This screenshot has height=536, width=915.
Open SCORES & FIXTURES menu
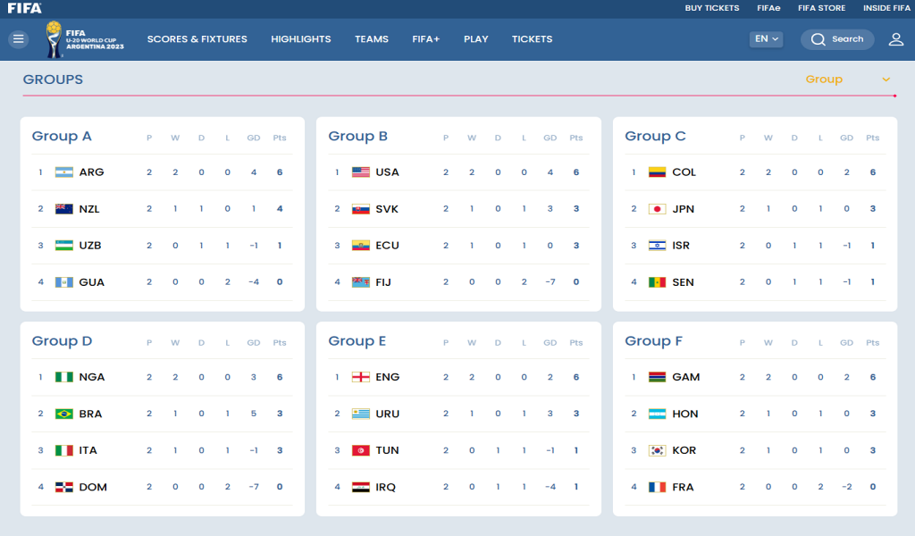(197, 39)
